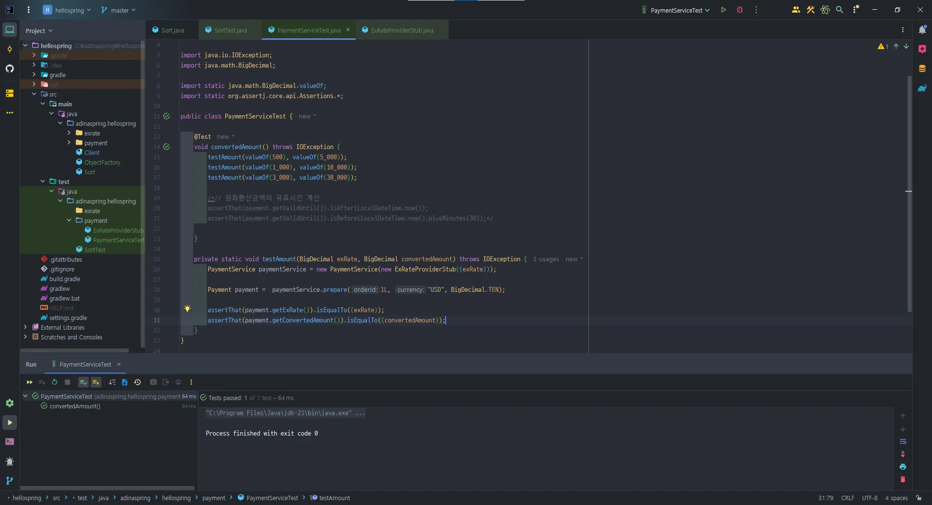Click the project tree horizontal scrollbar
Image resolution: width=932 pixels, height=505 pixels.
pyautogui.click(x=75, y=350)
